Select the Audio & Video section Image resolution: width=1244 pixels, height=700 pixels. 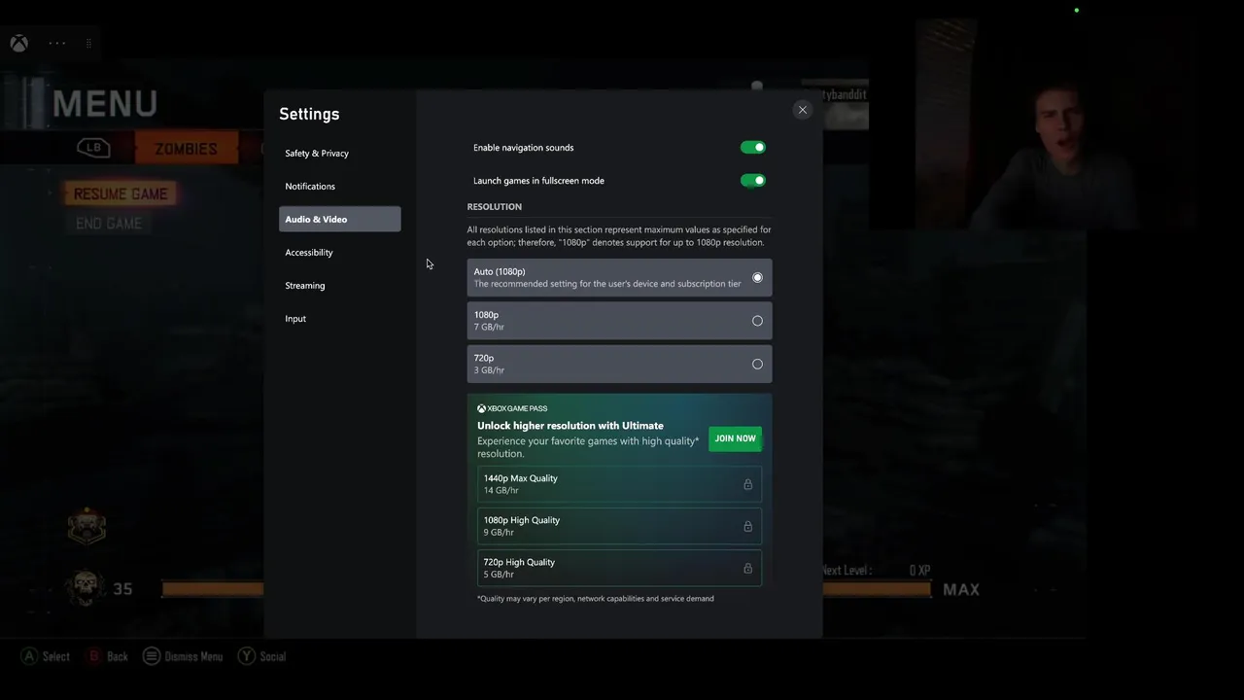(339, 219)
